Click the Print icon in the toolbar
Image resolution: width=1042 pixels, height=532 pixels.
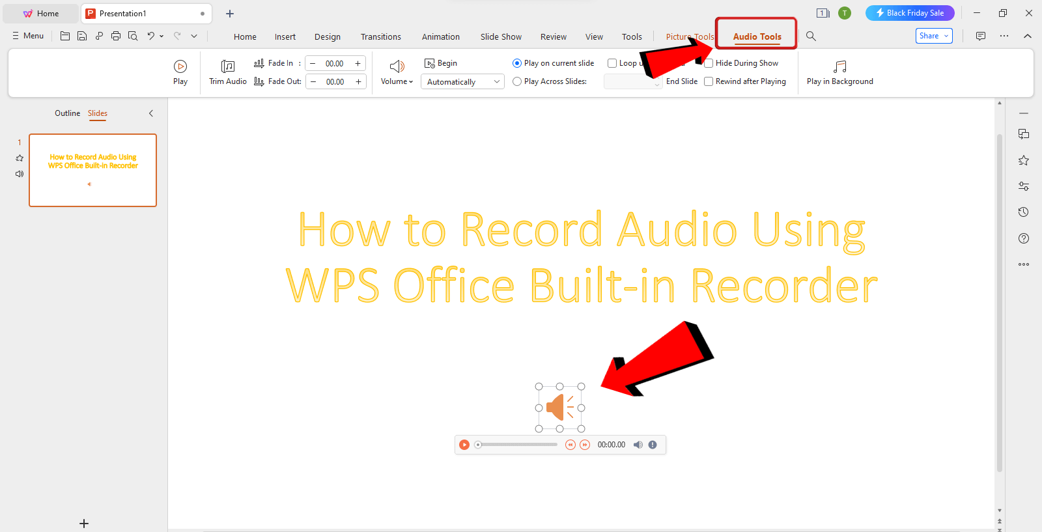click(116, 36)
